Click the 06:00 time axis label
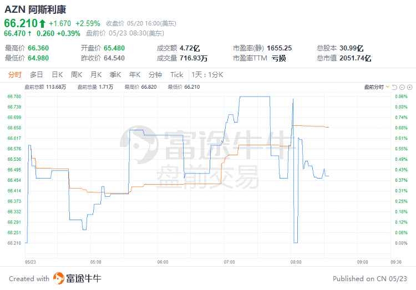 163,262
